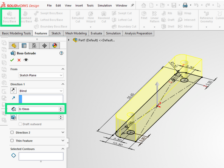The width and height of the screenshot is (224, 168).
Task: Click the Extruded Boss/Base tool
Action: click(x=9, y=17)
